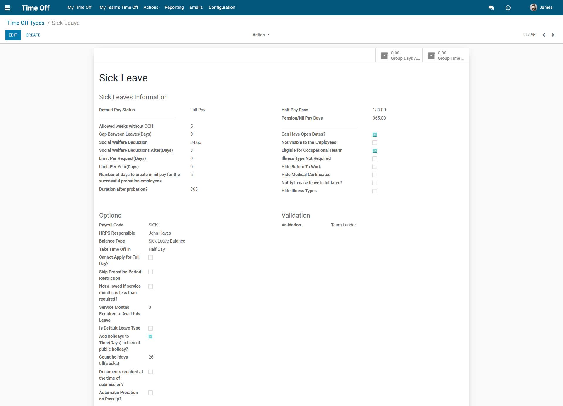Click the My Time Off tab
The image size is (563, 406).
click(79, 7)
